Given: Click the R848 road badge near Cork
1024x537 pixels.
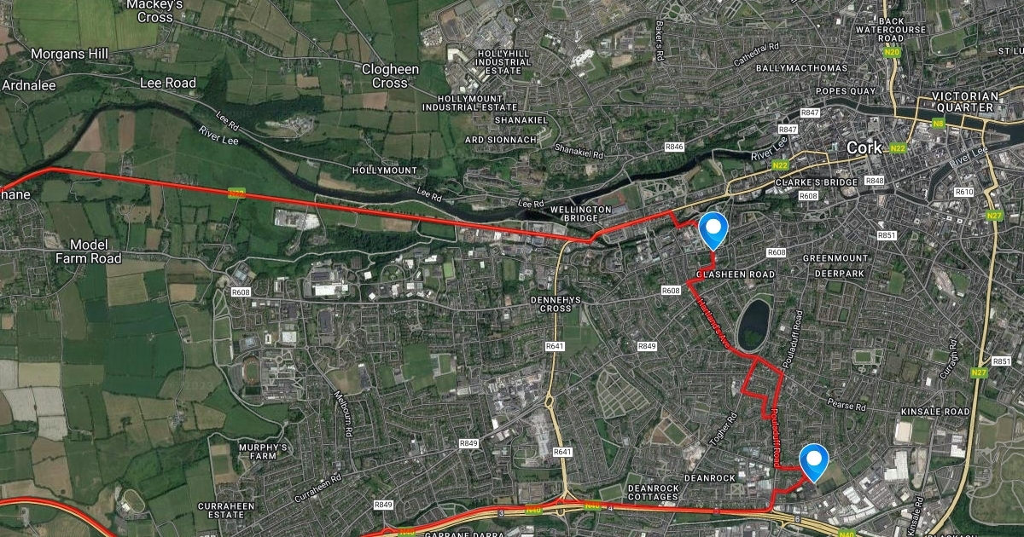Looking at the screenshot, I should coord(875,181).
